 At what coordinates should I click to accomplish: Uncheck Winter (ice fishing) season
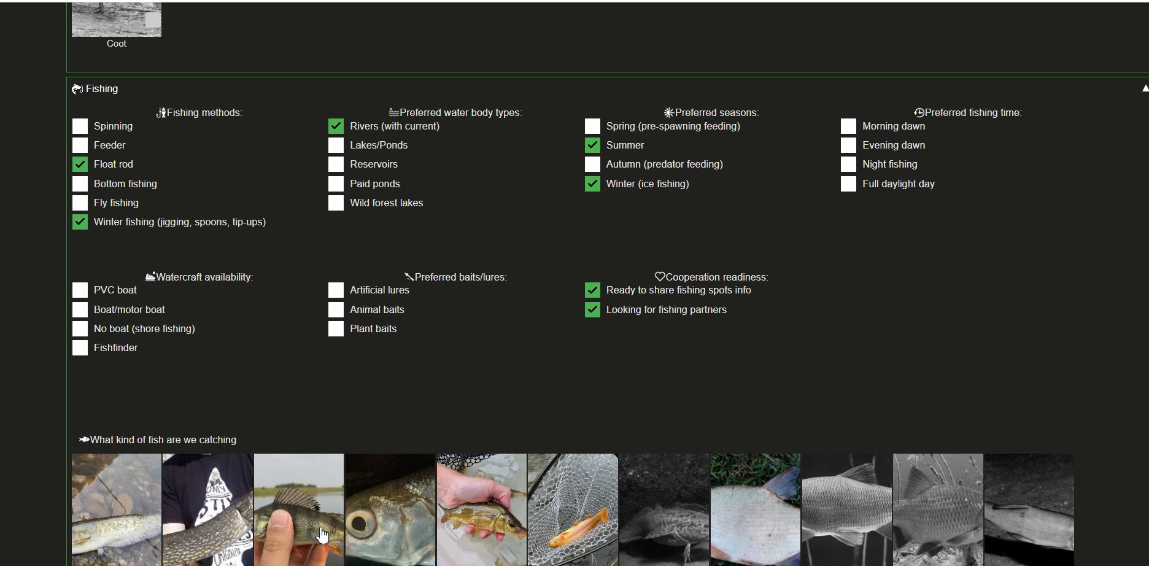tap(592, 184)
